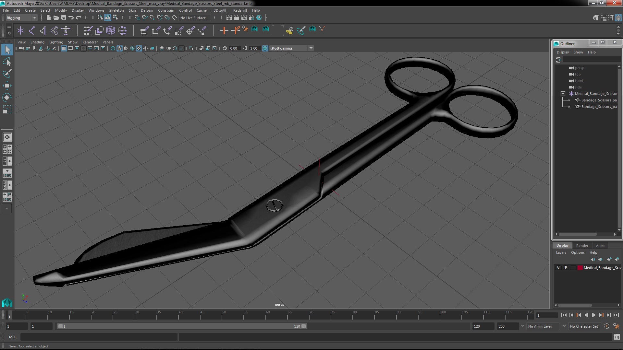The width and height of the screenshot is (623, 350).
Task: Toggle the viewport grid display
Action: click(x=64, y=48)
